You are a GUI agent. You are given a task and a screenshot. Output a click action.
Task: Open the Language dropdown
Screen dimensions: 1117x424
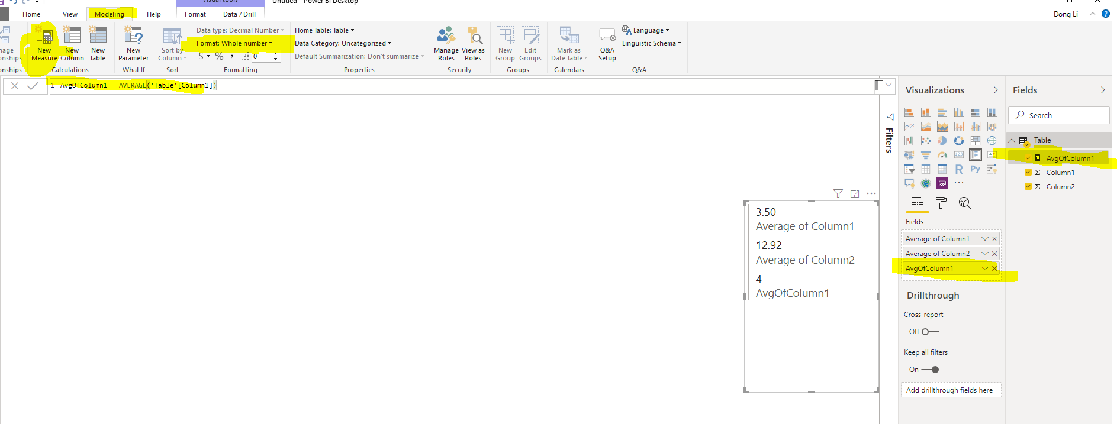(646, 30)
